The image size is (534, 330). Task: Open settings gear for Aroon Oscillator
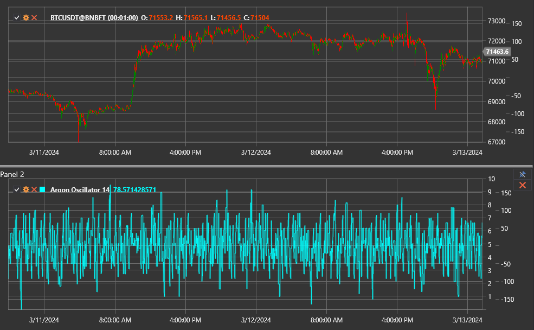pos(25,190)
